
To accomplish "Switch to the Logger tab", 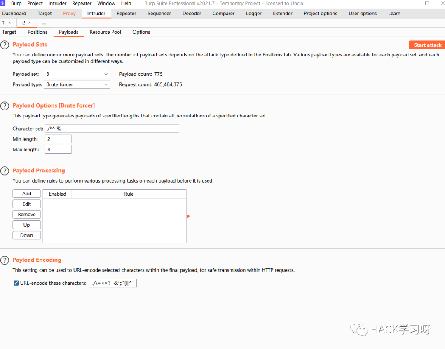I will 253,13.
